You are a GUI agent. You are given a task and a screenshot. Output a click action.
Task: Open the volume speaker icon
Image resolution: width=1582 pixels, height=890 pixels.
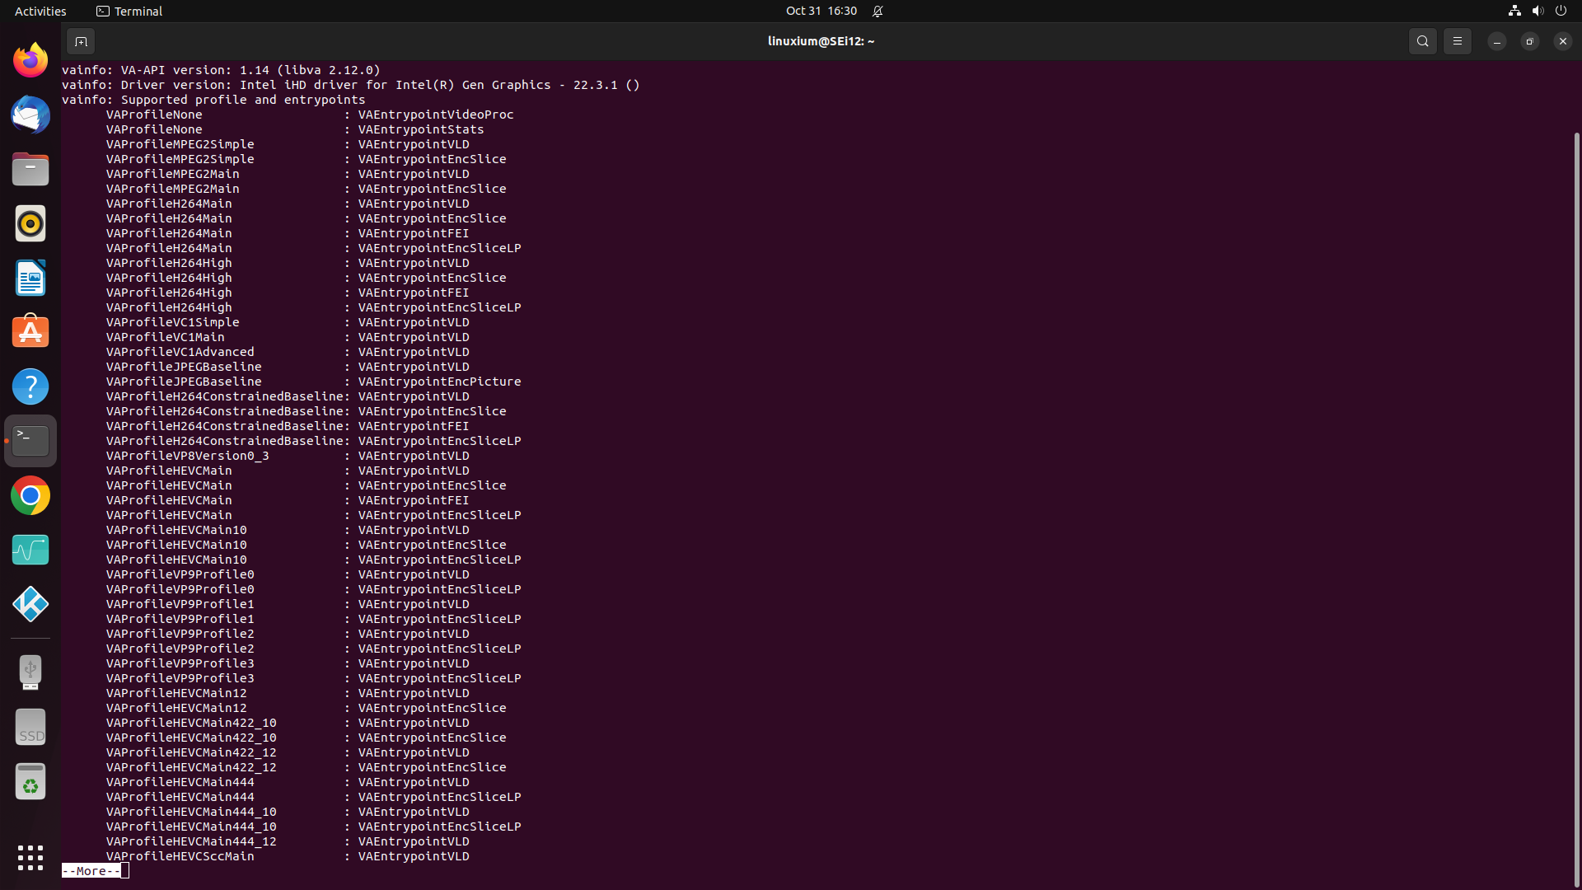tap(1538, 11)
